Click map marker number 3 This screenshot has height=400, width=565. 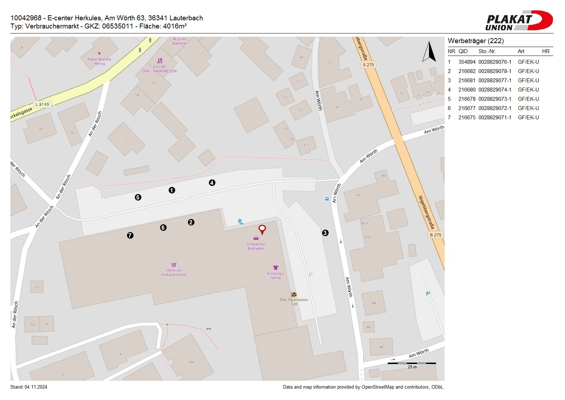(x=325, y=233)
